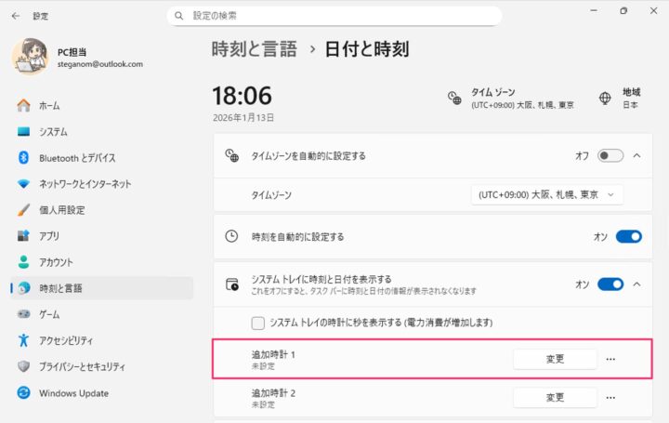The height and width of the screenshot is (423, 669).
Task: Click the 設定の検索 search field
Action: click(x=334, y=16)
